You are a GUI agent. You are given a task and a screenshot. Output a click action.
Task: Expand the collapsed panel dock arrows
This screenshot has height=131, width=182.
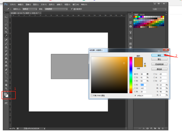[x=132, y=12]
